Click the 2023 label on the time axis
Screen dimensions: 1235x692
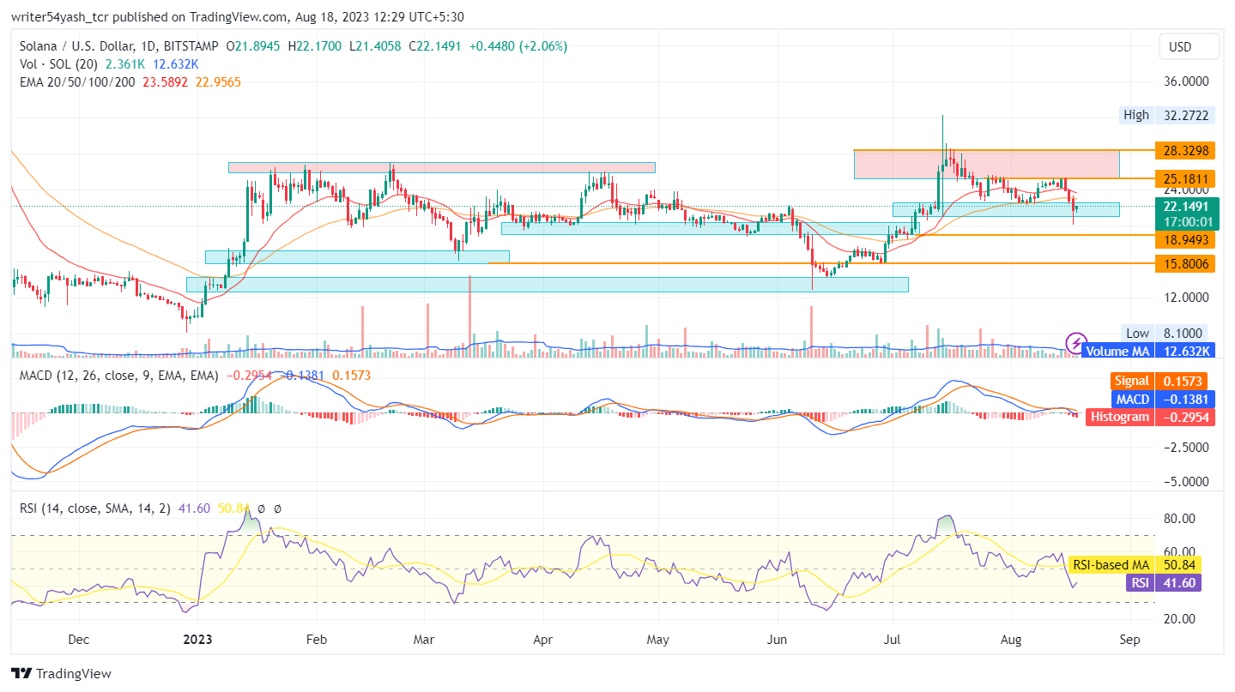198,640
